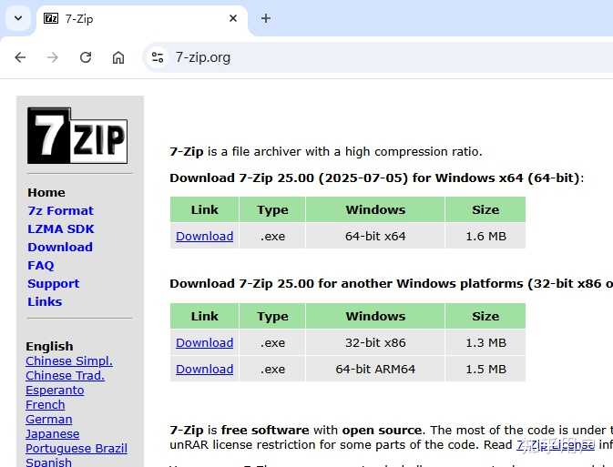Switch language to Chinese Simpl.

(x=69, y=360)
